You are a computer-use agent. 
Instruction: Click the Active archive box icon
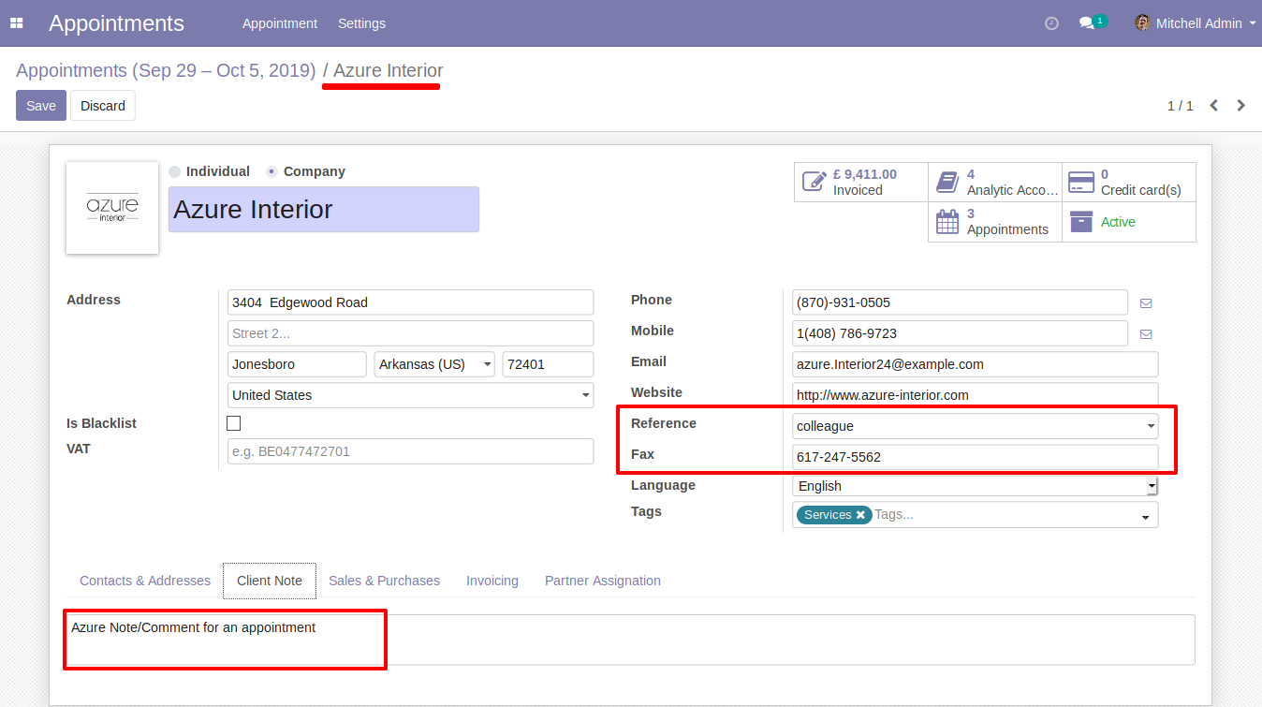(x=1081, y=221)
